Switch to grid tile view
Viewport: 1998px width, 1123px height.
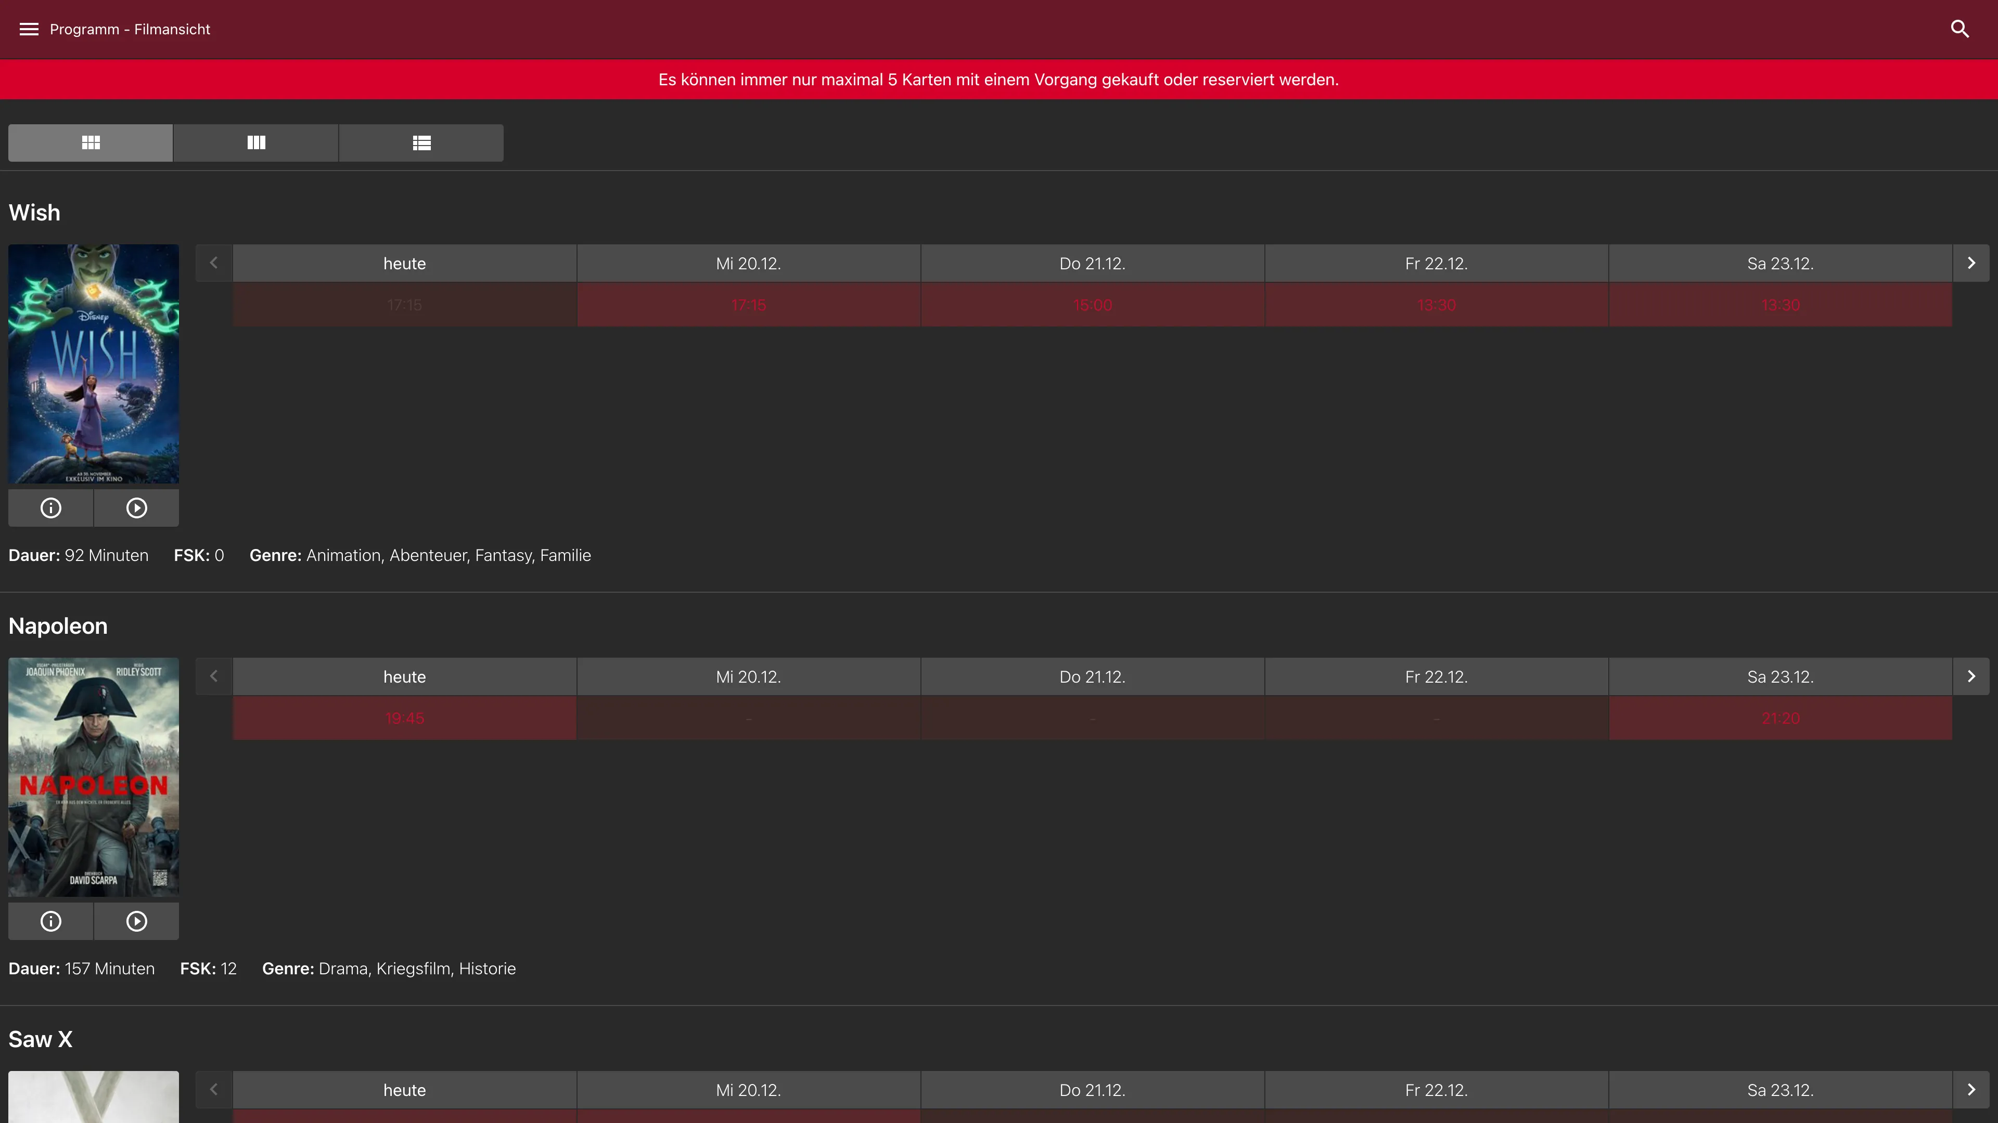click(91, 142)
